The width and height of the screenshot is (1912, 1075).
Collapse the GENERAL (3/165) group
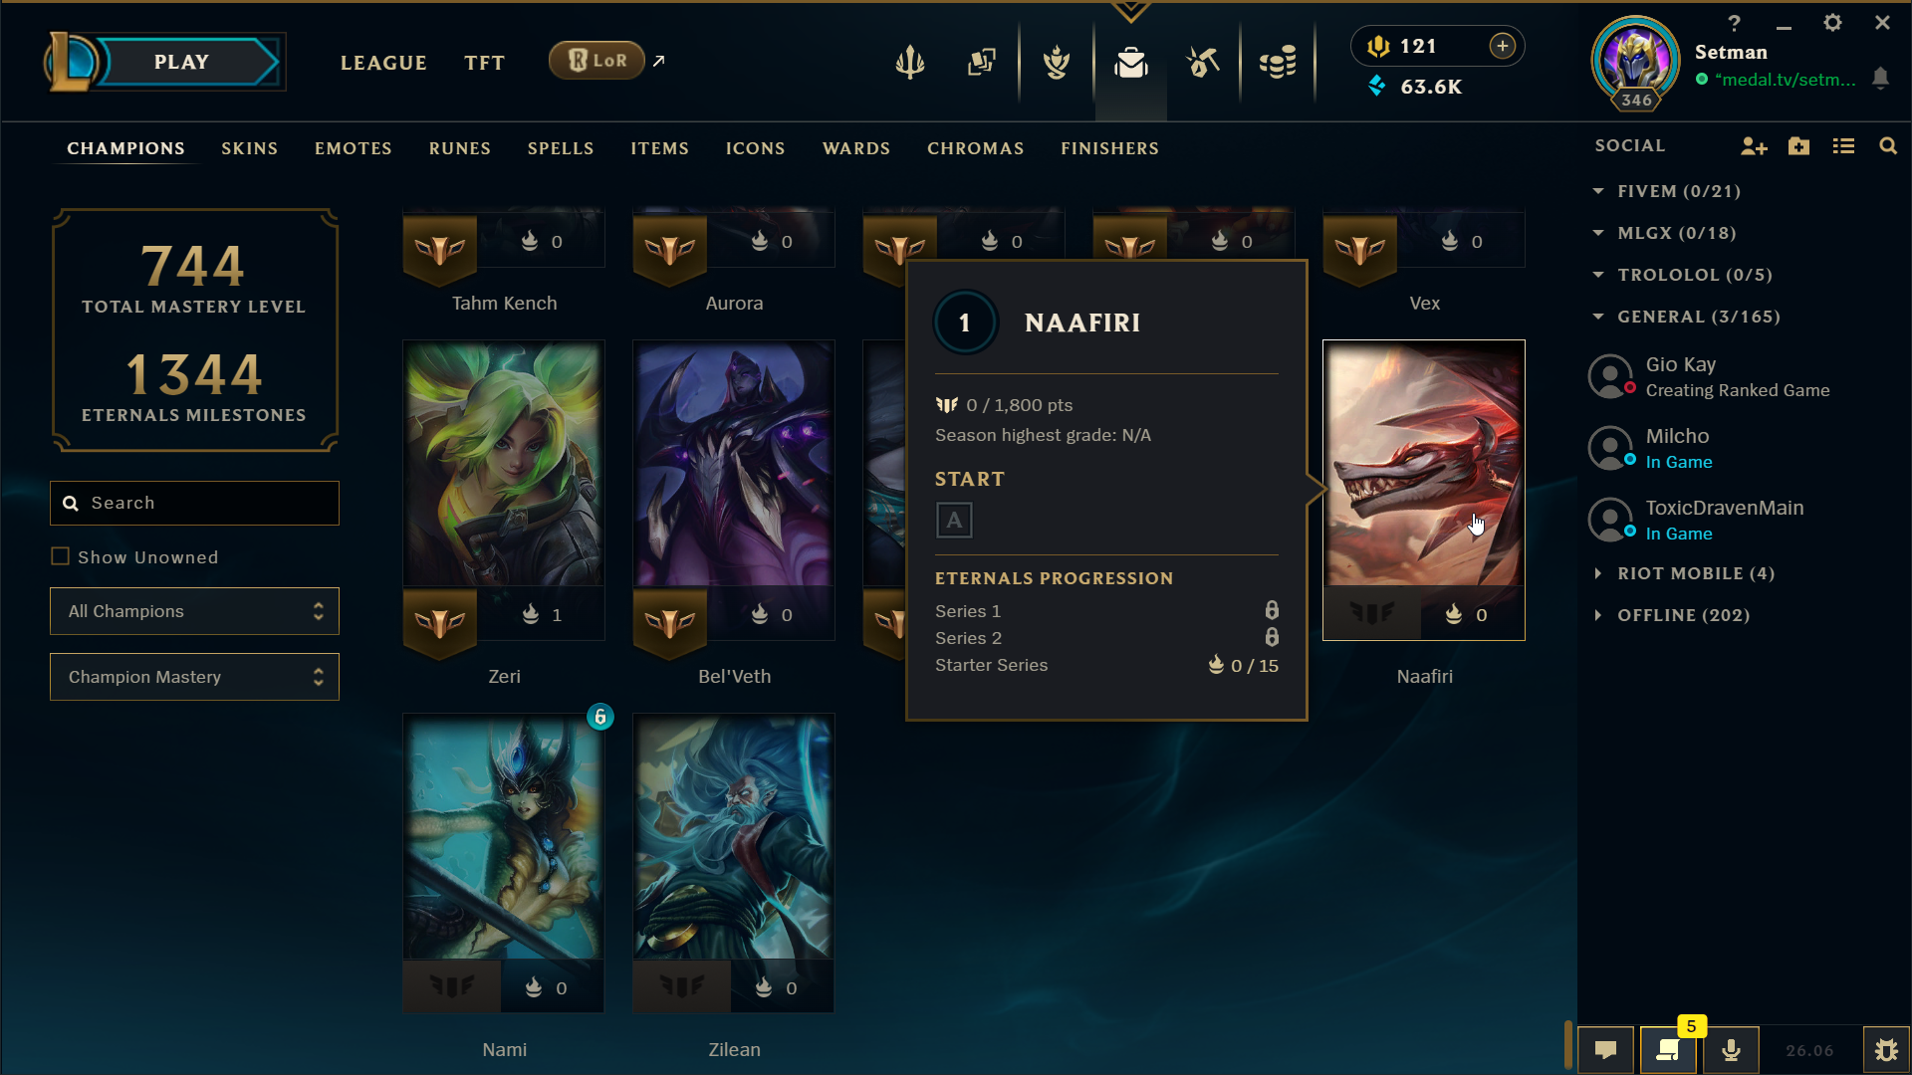[x=1687, y=317]
